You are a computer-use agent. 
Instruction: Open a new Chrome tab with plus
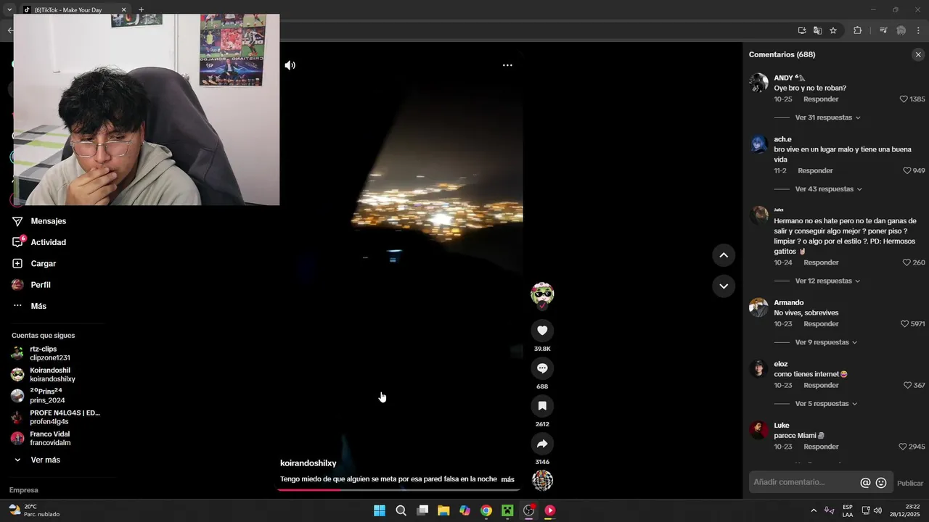[141, 9]
